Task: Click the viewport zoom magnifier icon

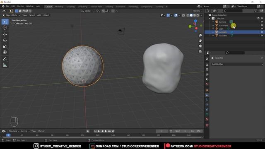Action: pyautogui.click(x=200, y=36)
